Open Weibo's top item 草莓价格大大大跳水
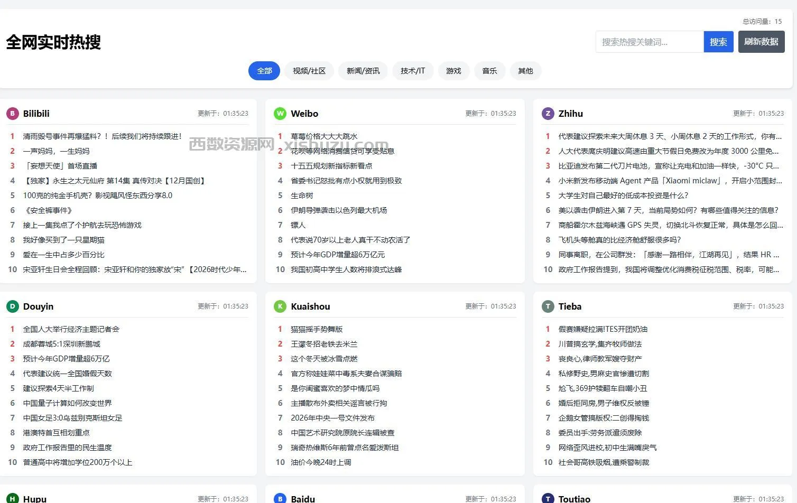 pyautogui.click(x=325, y=136)
